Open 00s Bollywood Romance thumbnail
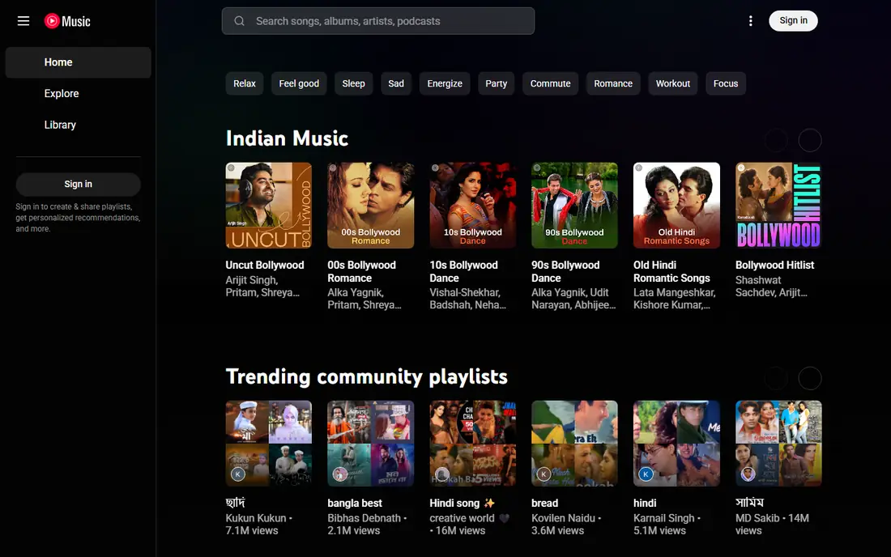 370,206
